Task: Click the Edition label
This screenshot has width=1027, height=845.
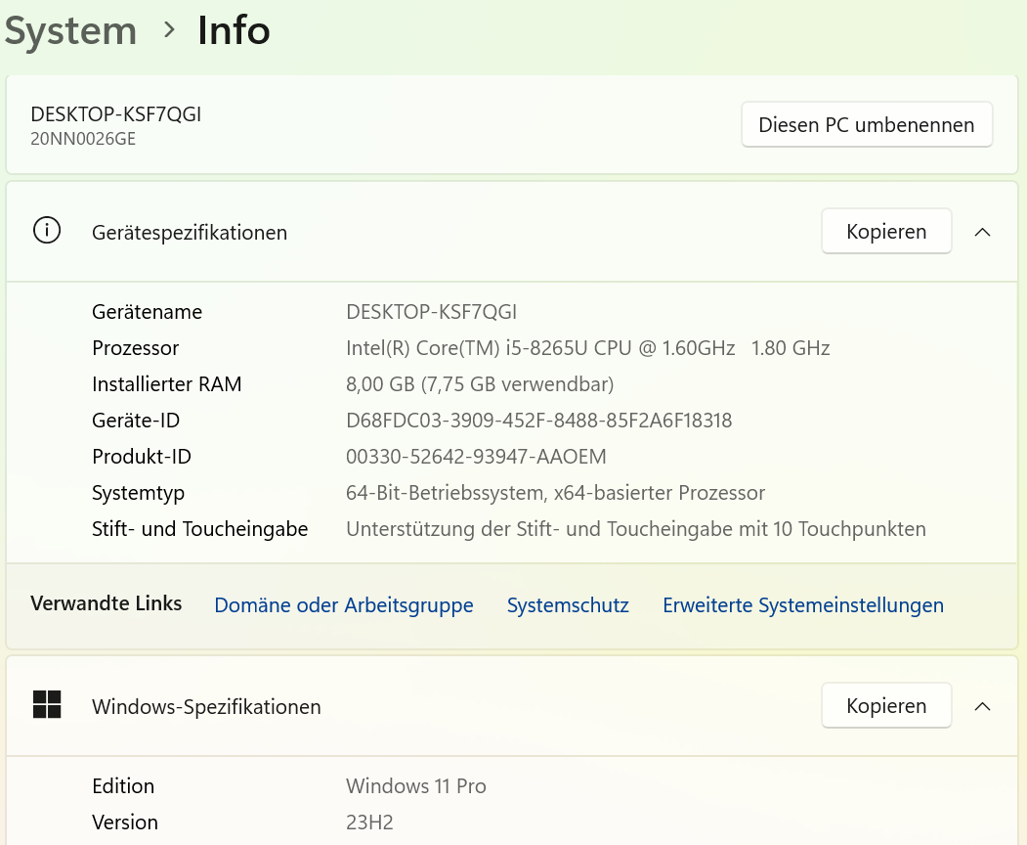Action: [123, 786]
